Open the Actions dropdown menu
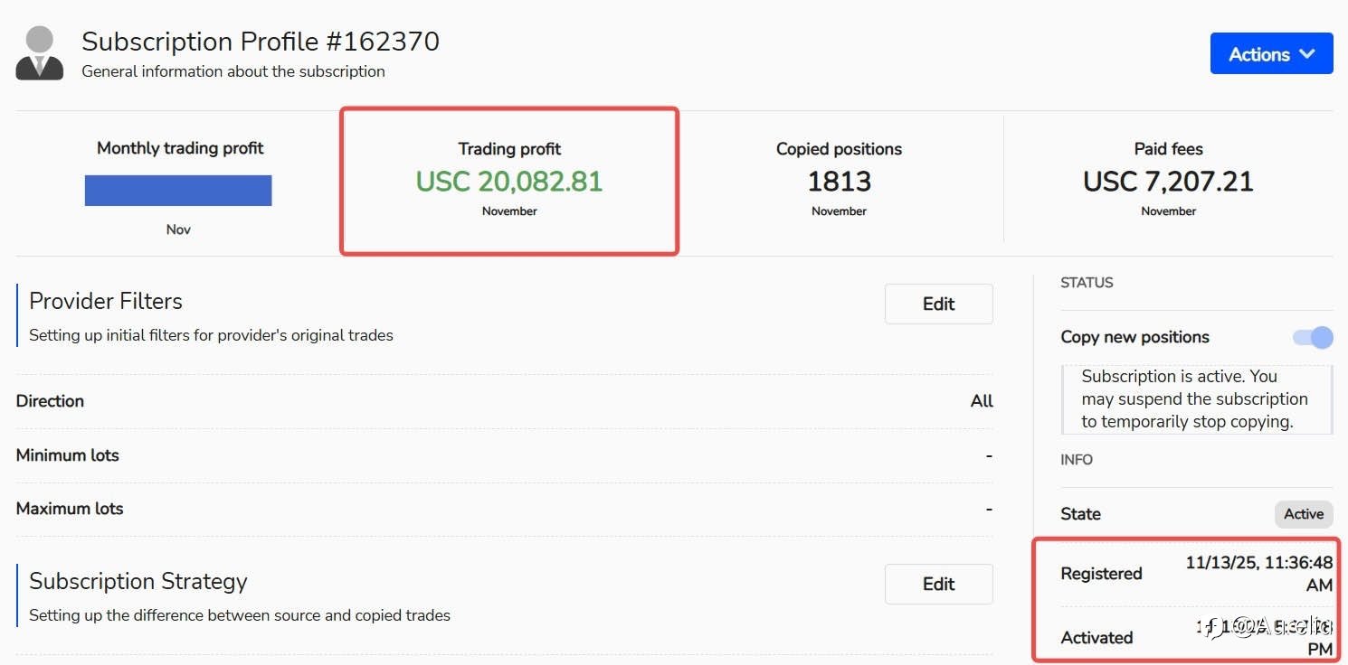 pos(1270,54)
